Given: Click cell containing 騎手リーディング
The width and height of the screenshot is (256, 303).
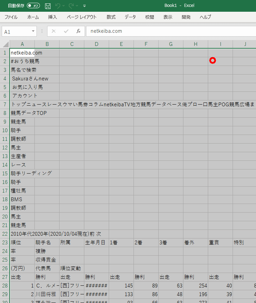Looking at the screenshot, I should 22,173.
